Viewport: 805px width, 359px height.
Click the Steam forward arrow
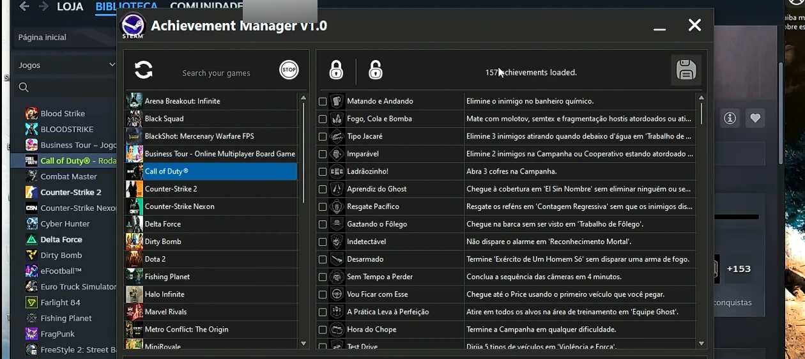(43, 7)
